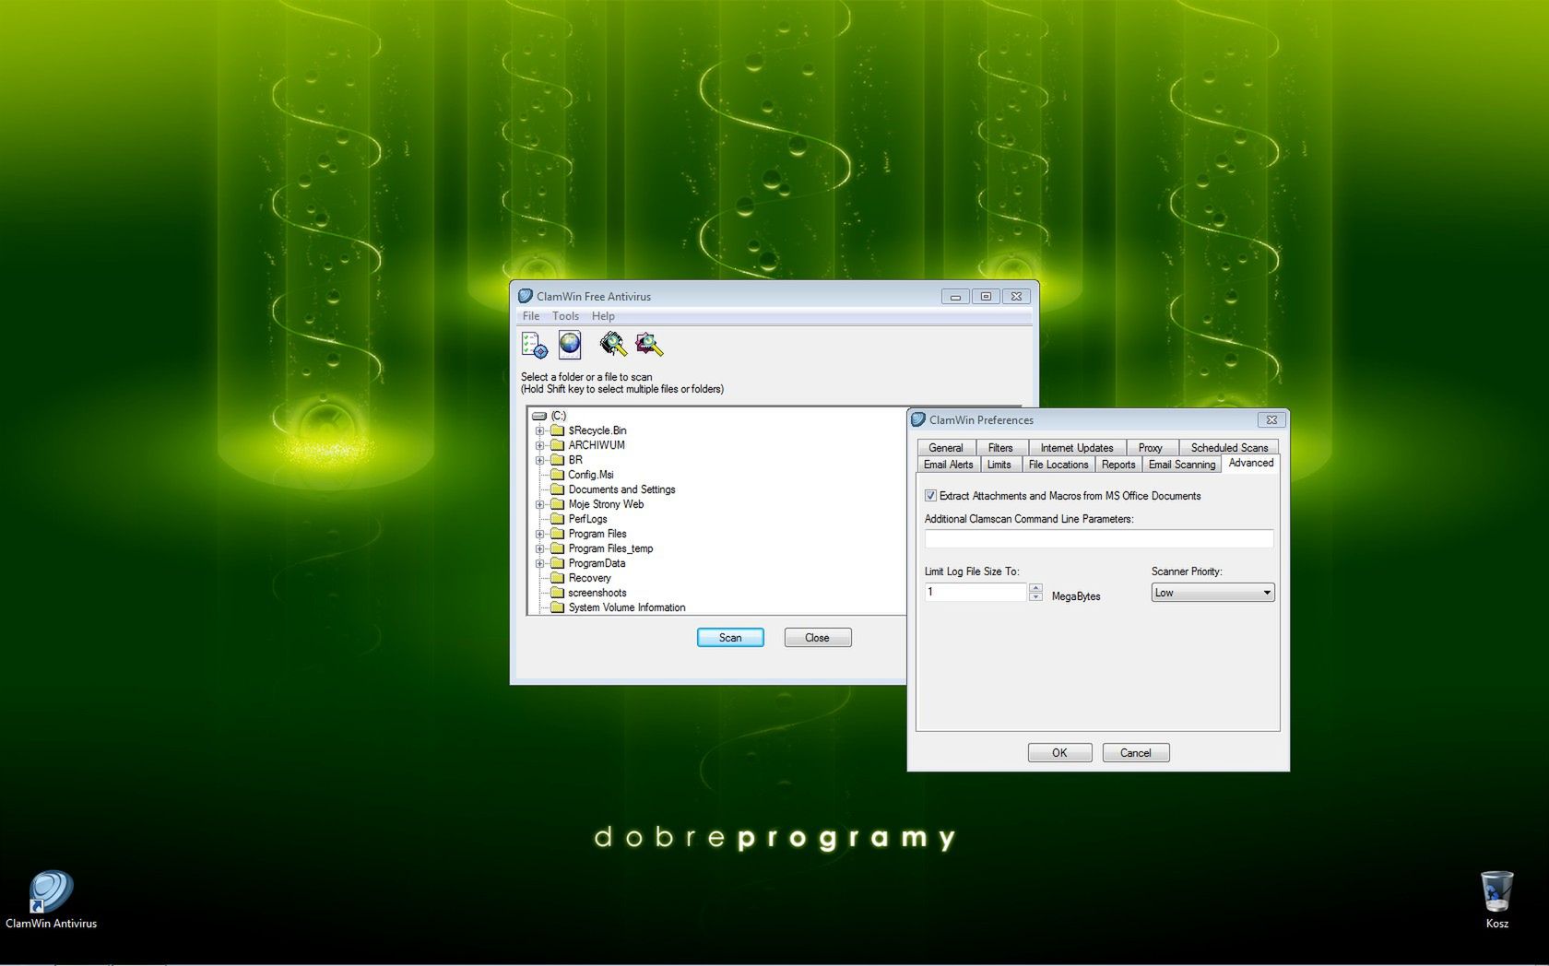Click the globe Internet update toolbar icon

pos(570,346)
